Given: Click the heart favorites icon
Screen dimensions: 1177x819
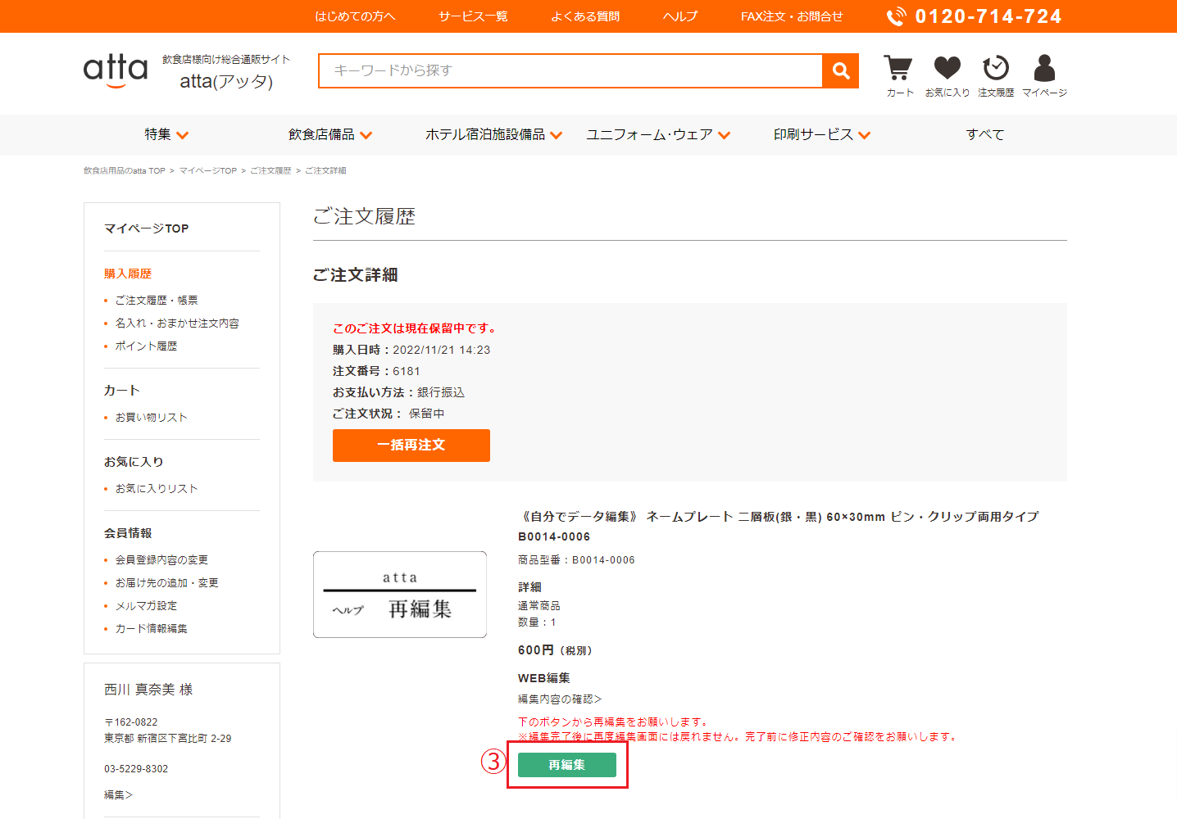Looking at the screenshot, I should tap(947, 69).
